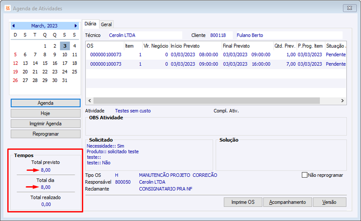Click the grid's left scroll arrow

[90, 101]
